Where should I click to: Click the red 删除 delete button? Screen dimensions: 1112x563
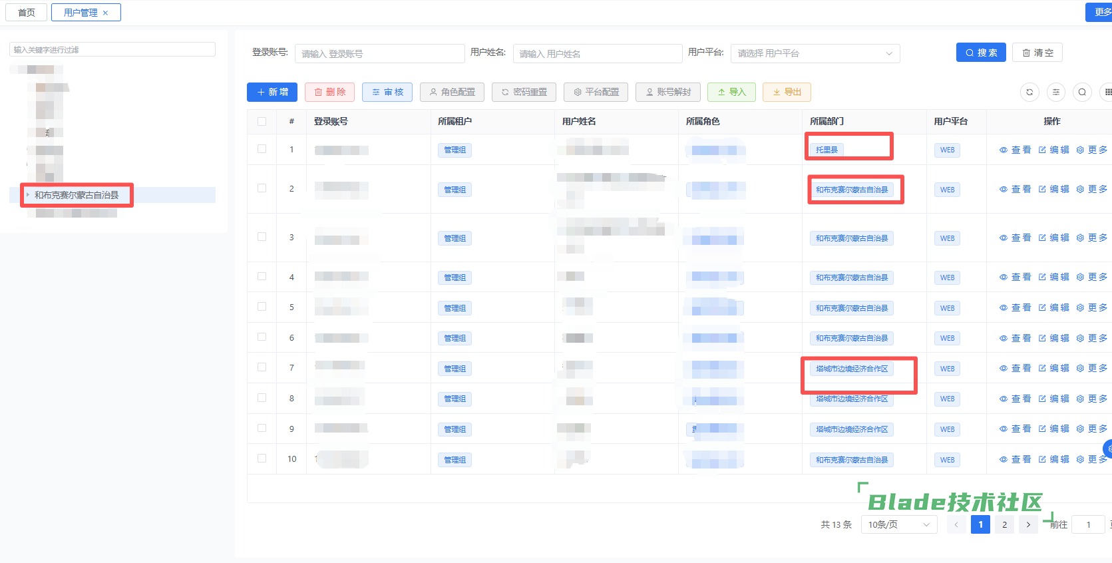tap(329, 93)
